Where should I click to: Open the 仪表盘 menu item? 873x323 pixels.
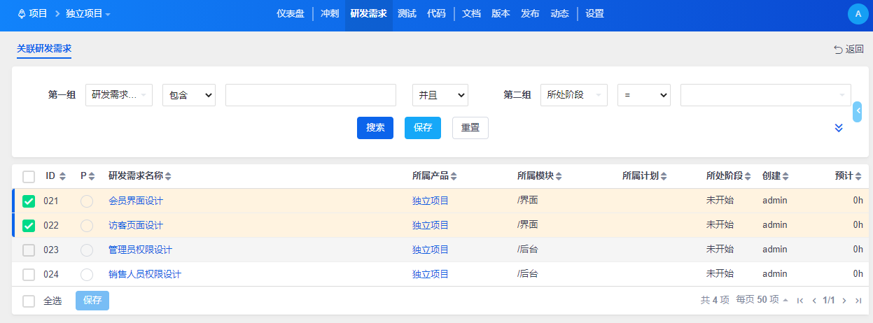(290, 14)
